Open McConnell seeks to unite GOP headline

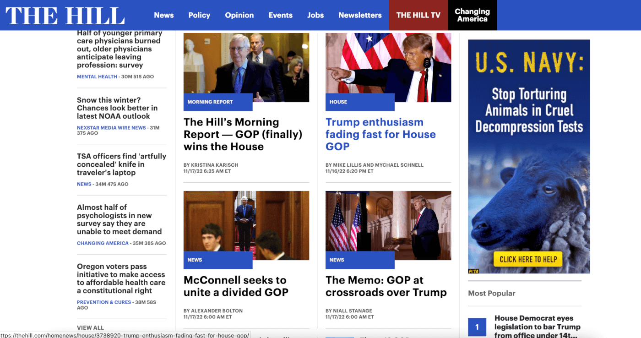click(x=236, y=286)
